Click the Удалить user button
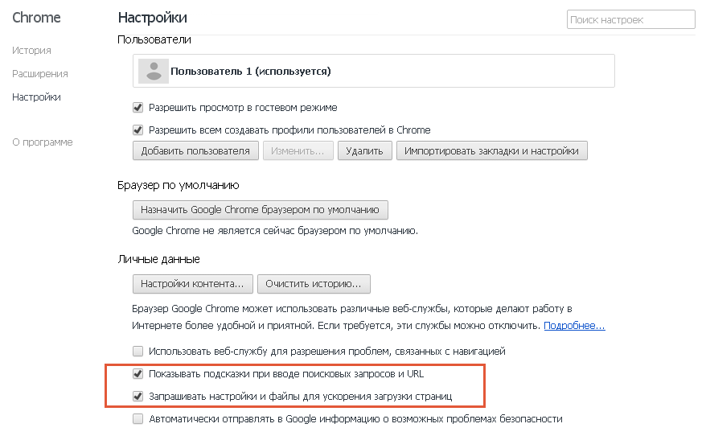The width and height of the screenshot is (706, 432). 365,151
